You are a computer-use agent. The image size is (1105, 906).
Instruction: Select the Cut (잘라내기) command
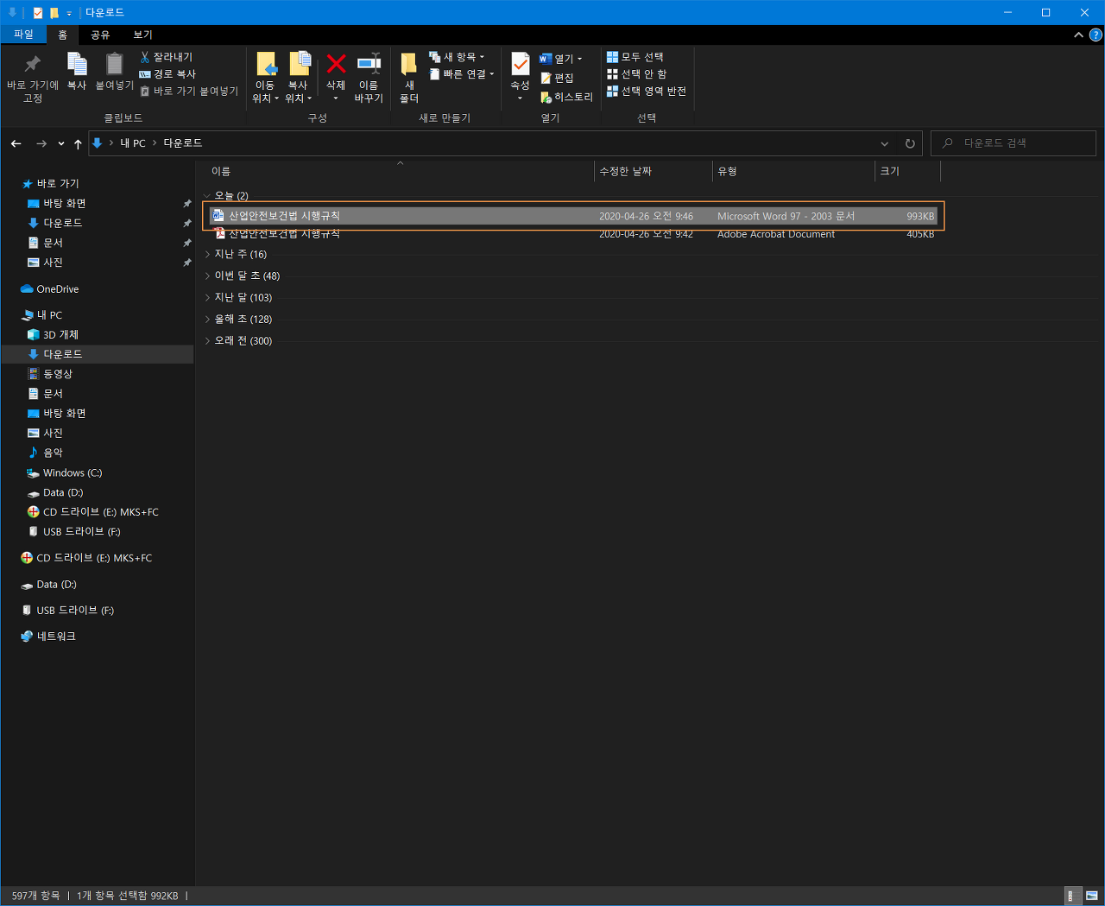167,57
